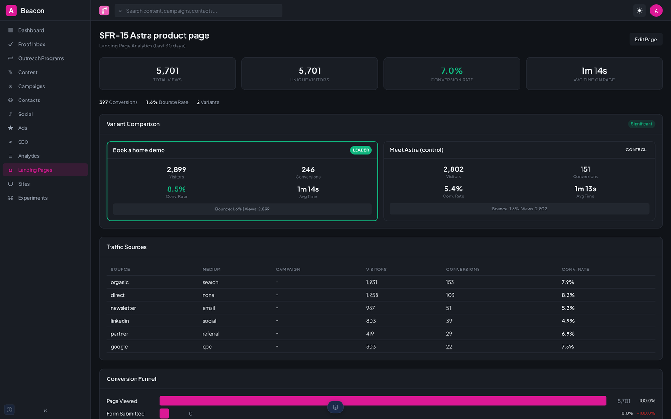
Task: Click the "8.2%" conversion rate value
Action: (x=568, y=295)
